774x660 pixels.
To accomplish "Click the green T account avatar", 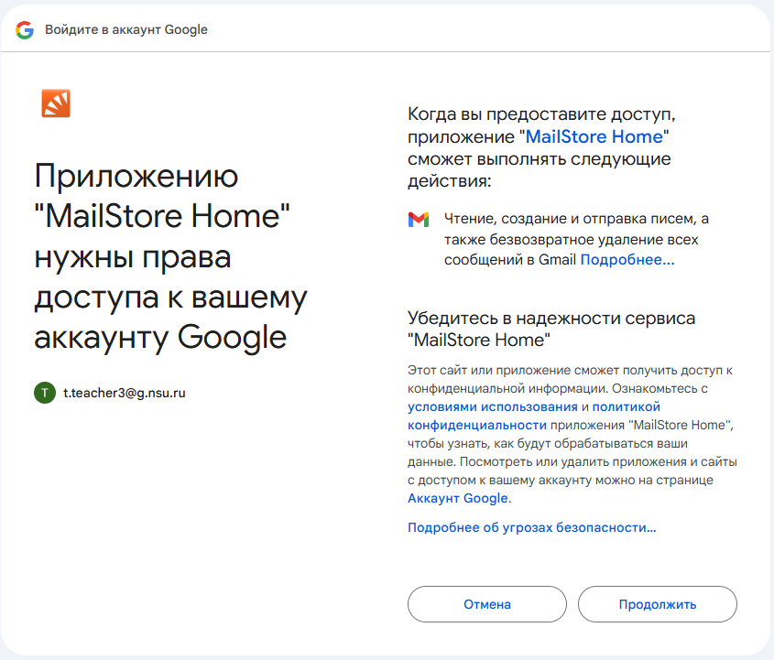I will (x=45, y=393).
